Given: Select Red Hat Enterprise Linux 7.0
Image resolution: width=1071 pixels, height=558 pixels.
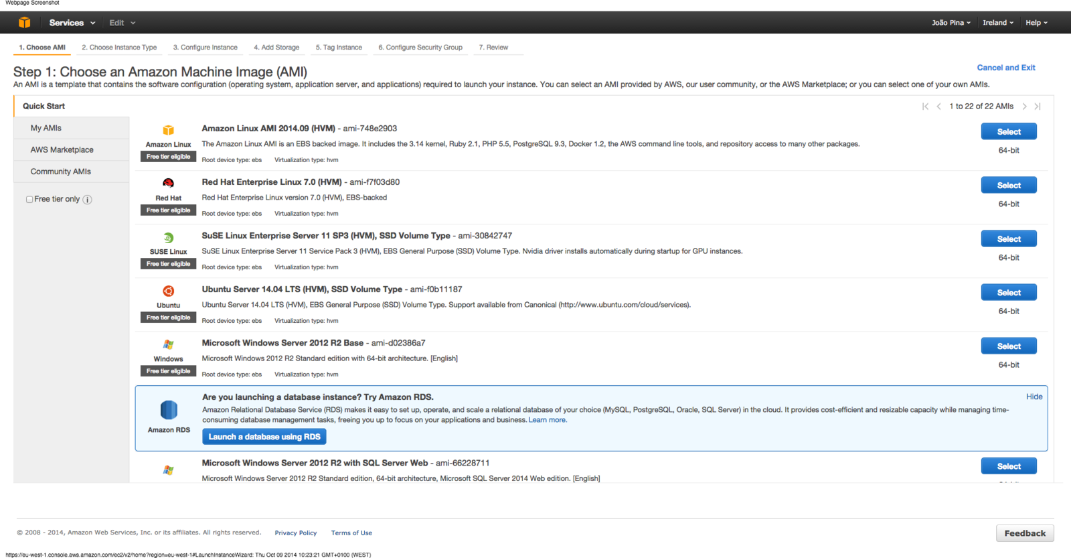Looking at the screenshot, I should click(x=1009, y=186).
